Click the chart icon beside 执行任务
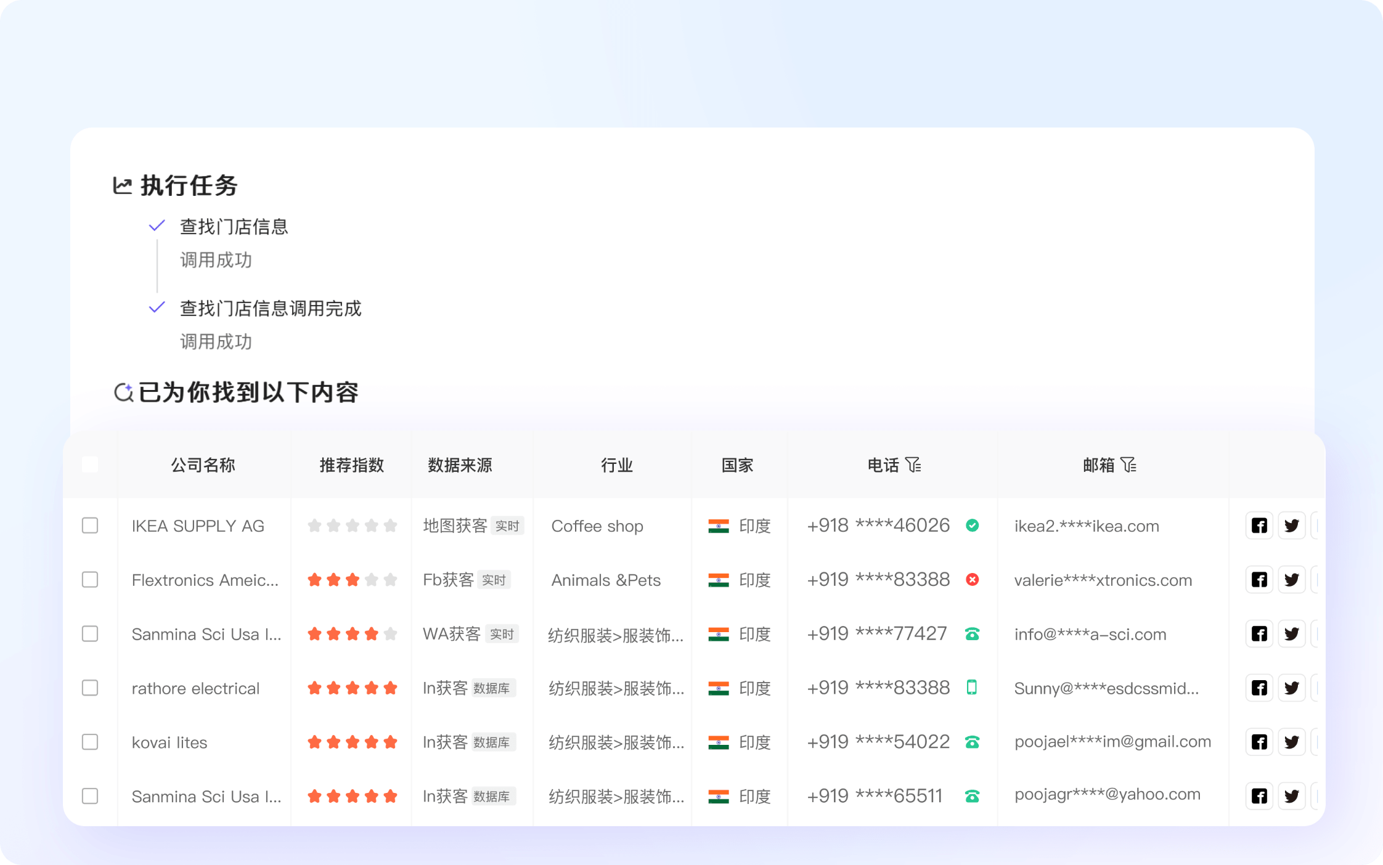Screen dimensions: 1383x865 tap(122, 185)
